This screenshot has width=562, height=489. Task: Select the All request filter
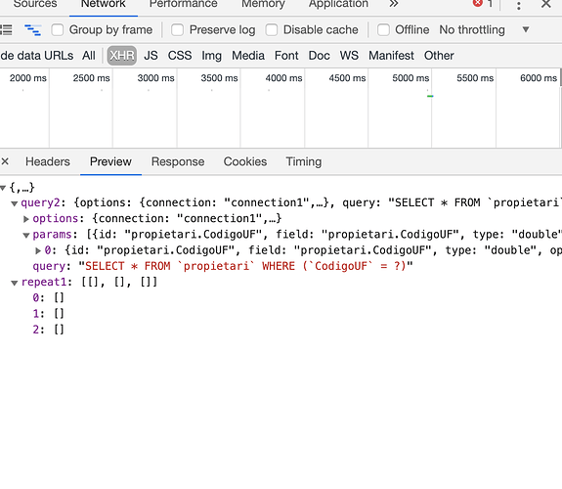(89, 56)
